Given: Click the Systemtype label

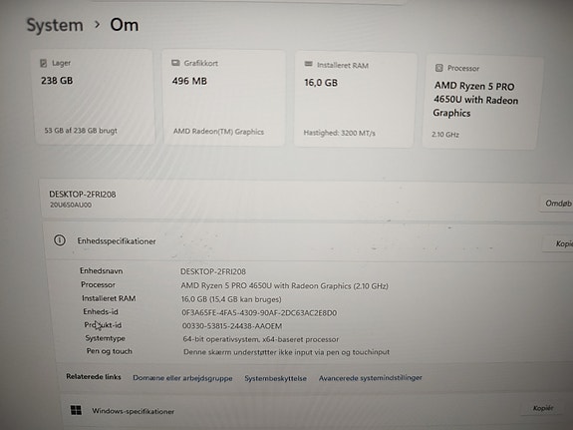Looking at the screenshot, I should pos(106,338).
